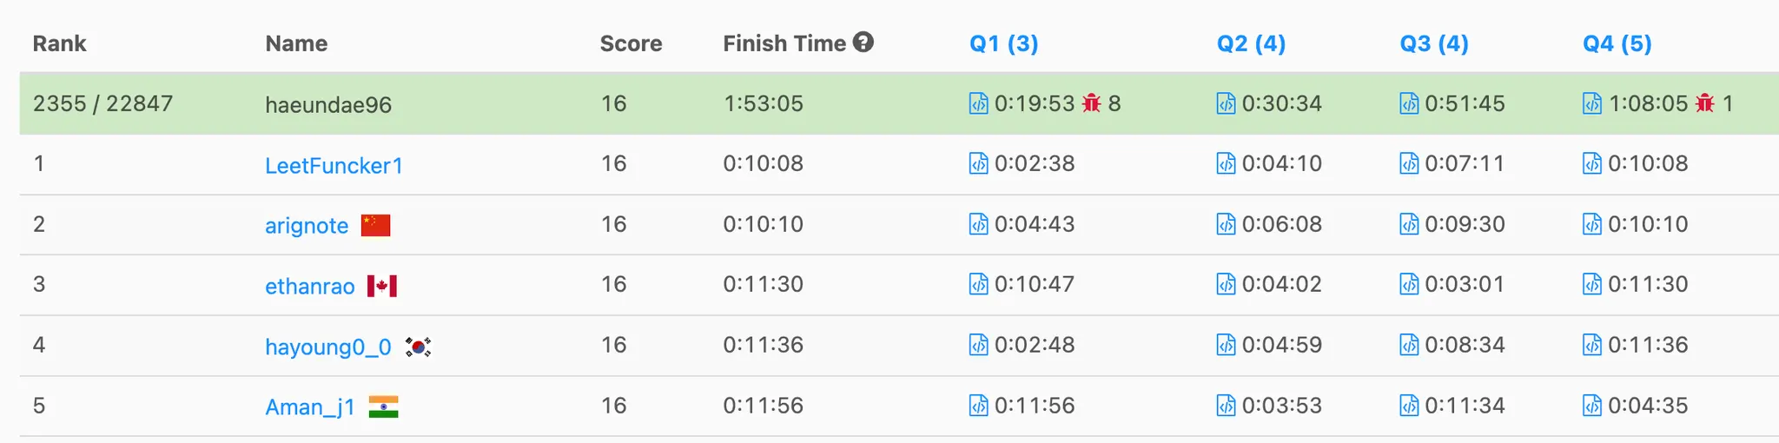
Task: Click the red bug icon in haeundae96's Q1
Action: pyautogui.click(x=1092, y=103)
